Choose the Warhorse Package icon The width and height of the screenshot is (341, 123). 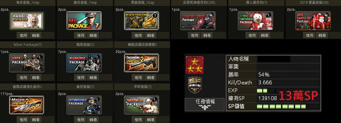point(84,63)
